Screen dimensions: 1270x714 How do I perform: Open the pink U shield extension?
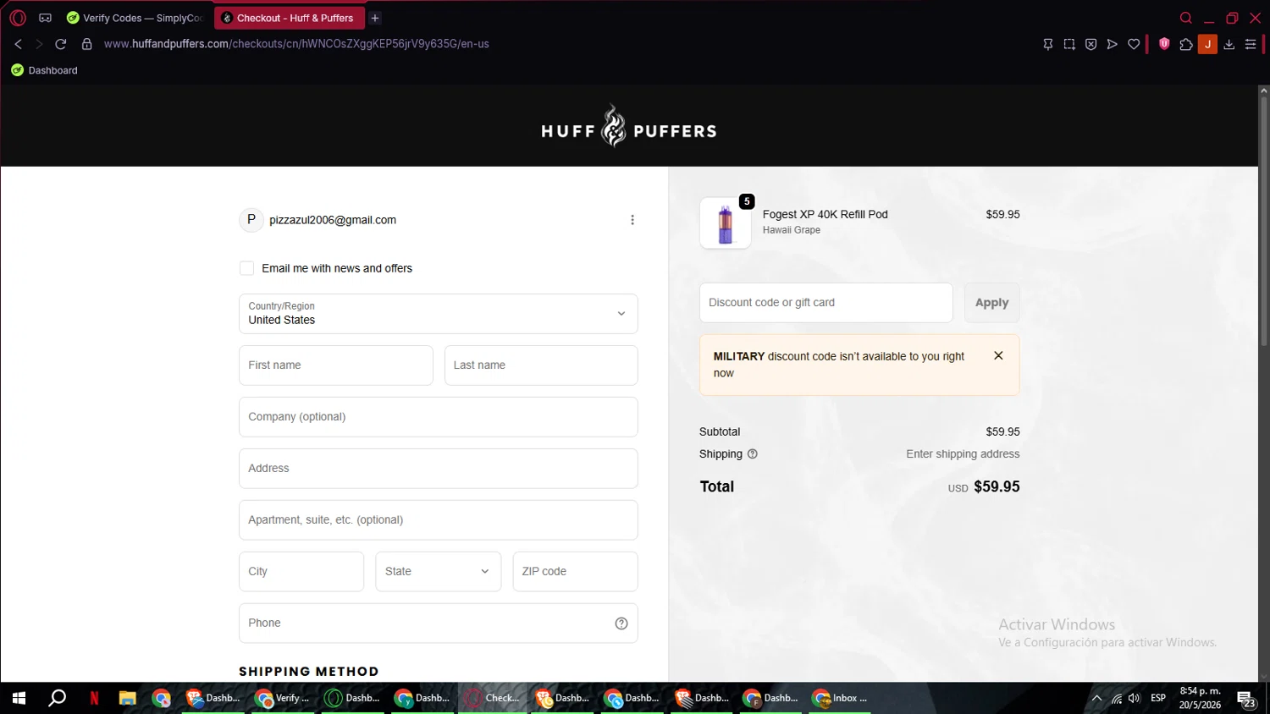[1164, 44]
